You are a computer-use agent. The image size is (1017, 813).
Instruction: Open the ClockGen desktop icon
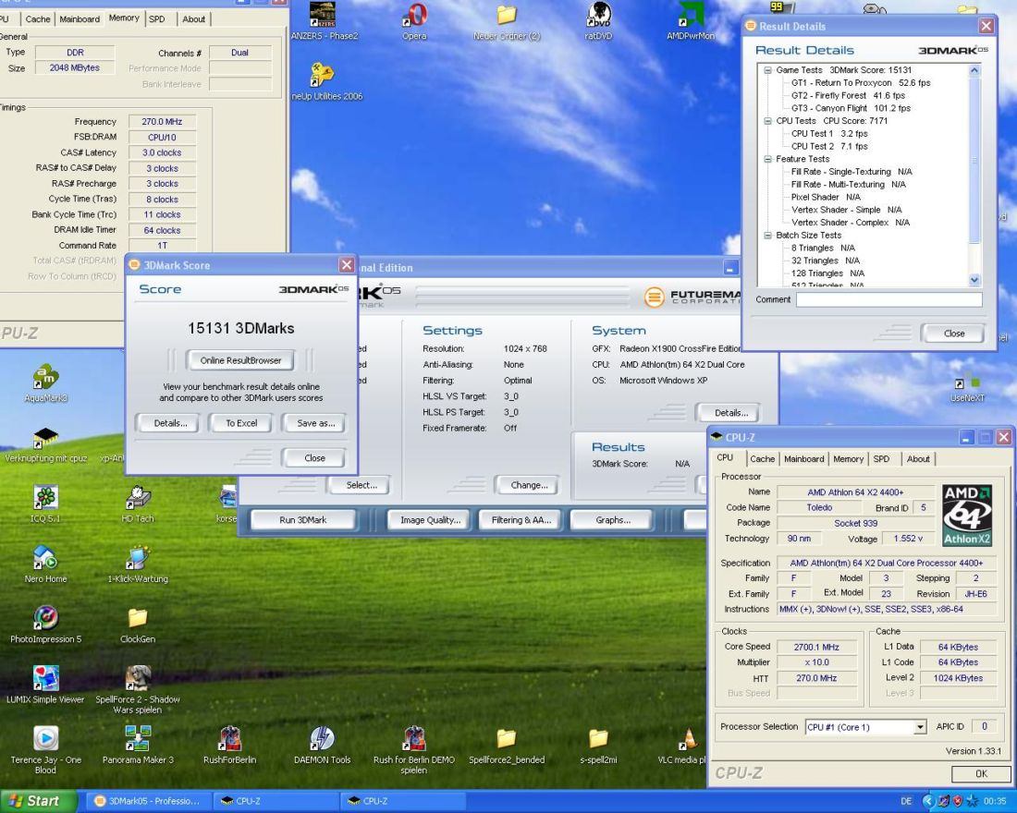(x=137, y=618)
